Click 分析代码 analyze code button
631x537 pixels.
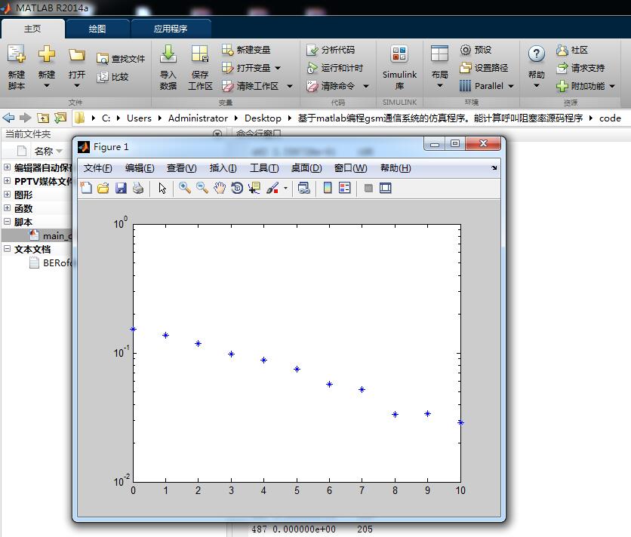(331, 50)
